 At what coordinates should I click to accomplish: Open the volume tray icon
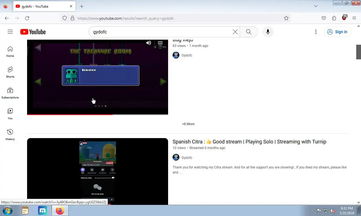tap(333, 211)
